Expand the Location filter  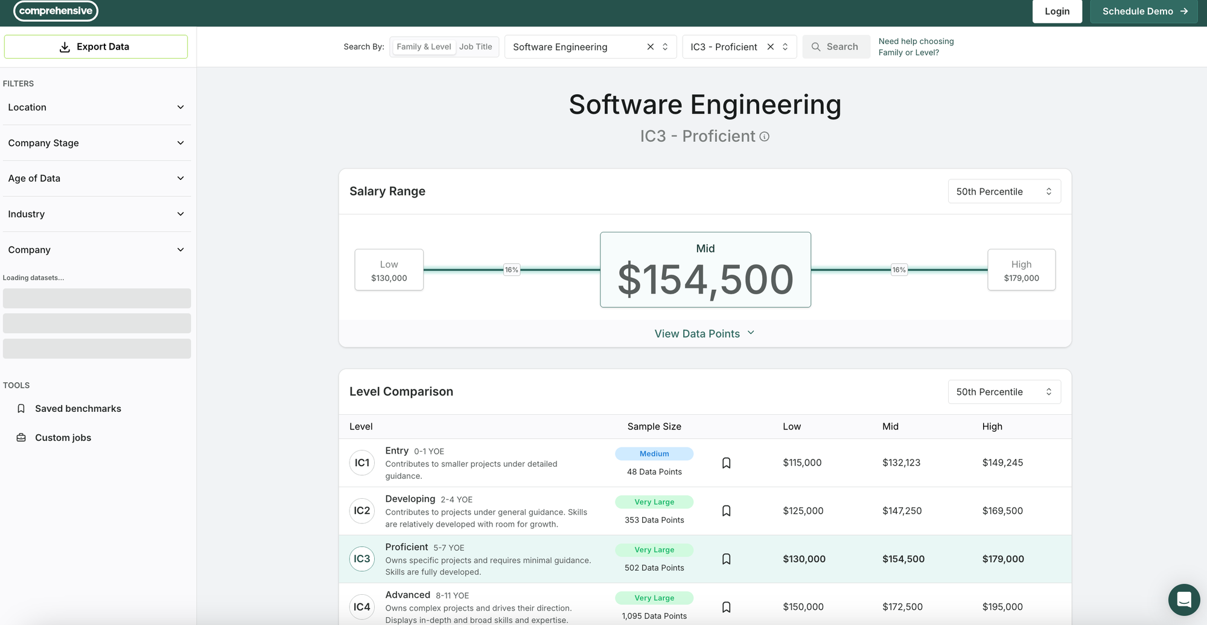97,107
